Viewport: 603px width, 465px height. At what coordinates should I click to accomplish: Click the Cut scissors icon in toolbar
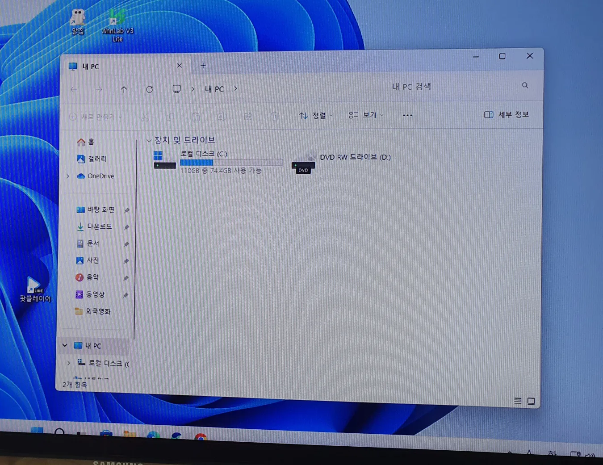coord(144,117)
